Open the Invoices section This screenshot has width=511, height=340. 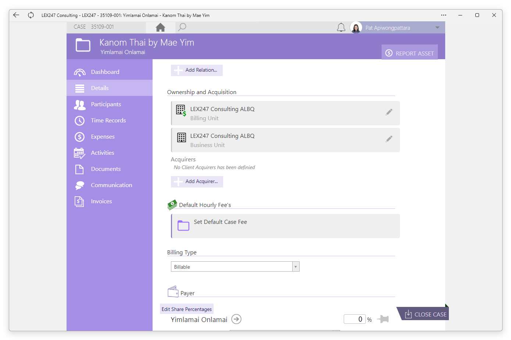(x=110, y=201)
